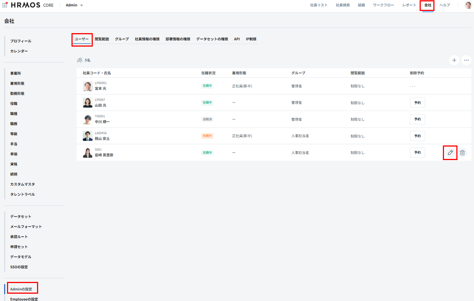
Task: Go to ワークフロー in top navigation
Action: (x=383, y=5)
